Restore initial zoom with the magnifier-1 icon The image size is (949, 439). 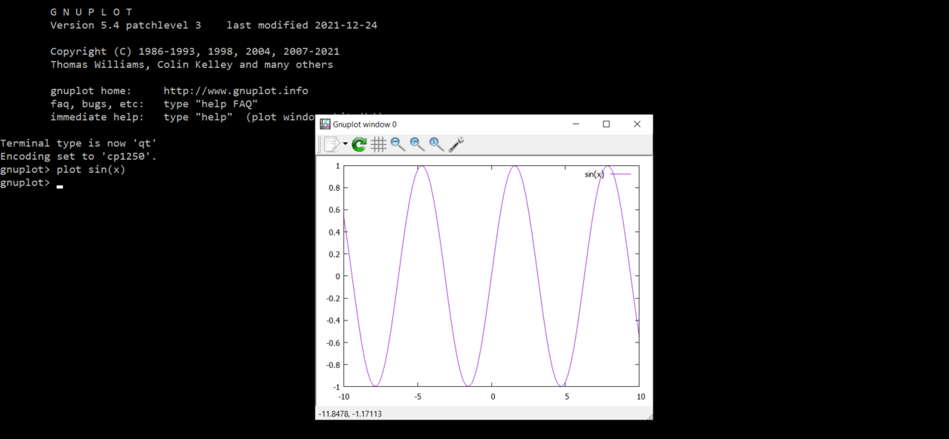point(436,145)
